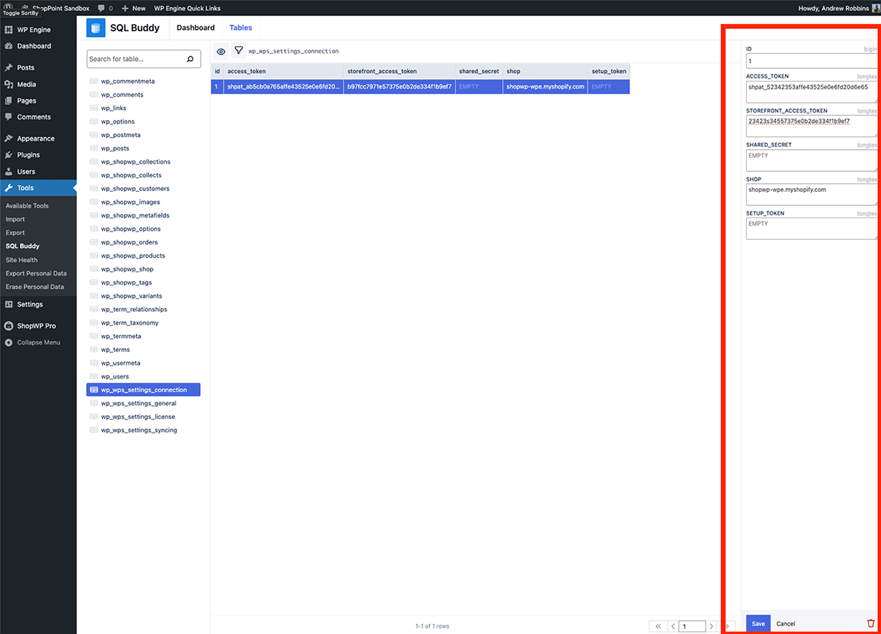881x634 pixels.
Task: Click the Media icon in WordPress sidebar
Action: pyautogui.click(x=8, y=84)
